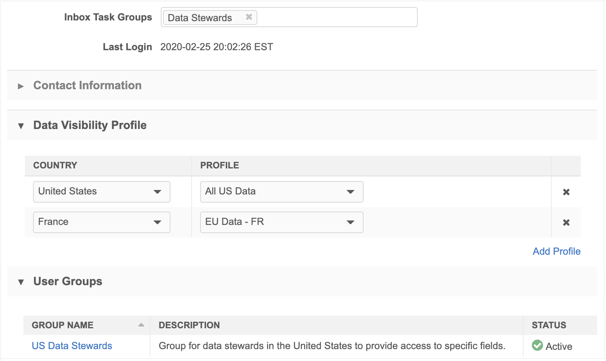Image resolution: width=606 pixels, height=361 pixels.
Task: Click the DESCRIPTION column header
Action: [x=189, y=325]
